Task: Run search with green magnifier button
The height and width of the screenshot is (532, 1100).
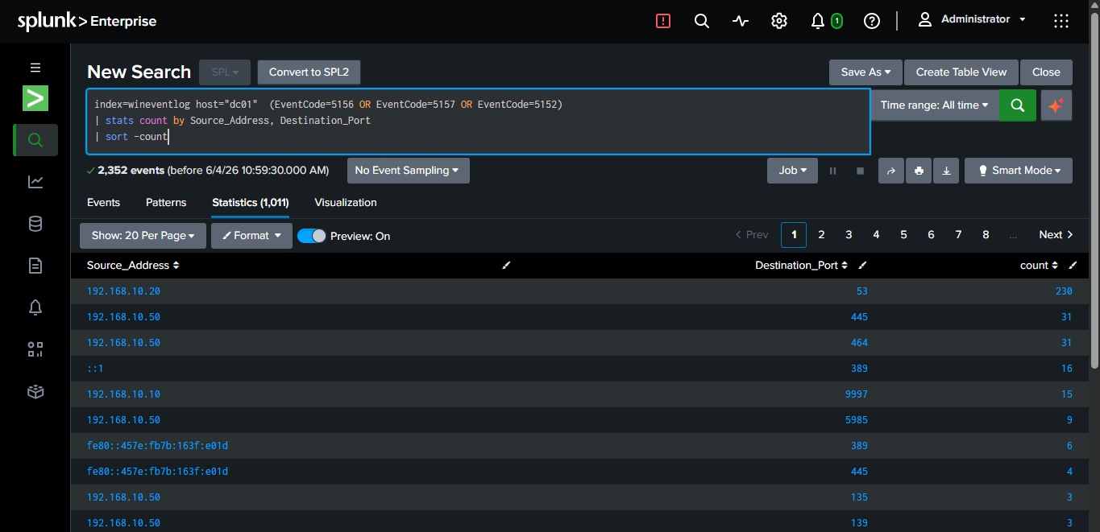Action: 1018,105
